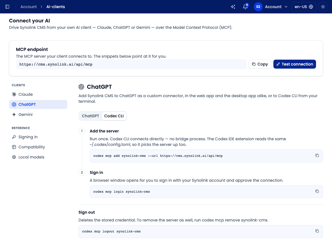Click the Gemini sparkle icon
Viewport: 332px width, 252px height.
(14, 115)
